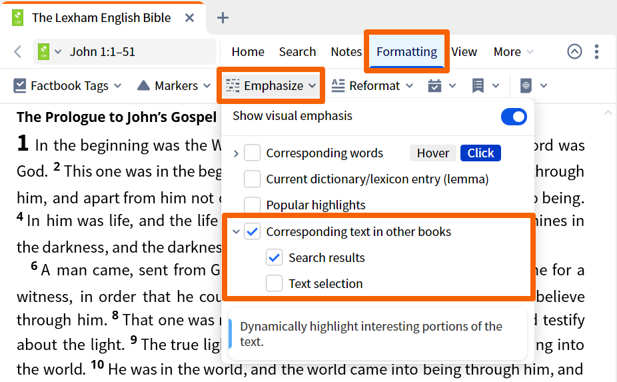The image size is (617, 382).
Task: Collapse the Corresponding text in other books group
Action: [236, 231]
